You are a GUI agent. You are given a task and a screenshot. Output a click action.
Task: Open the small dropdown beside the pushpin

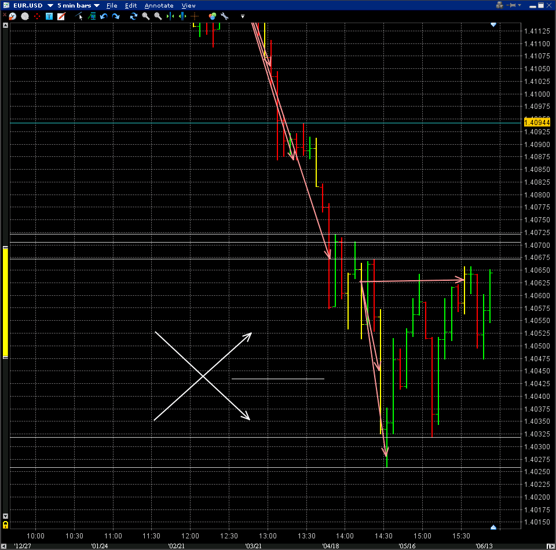(520, 5)
